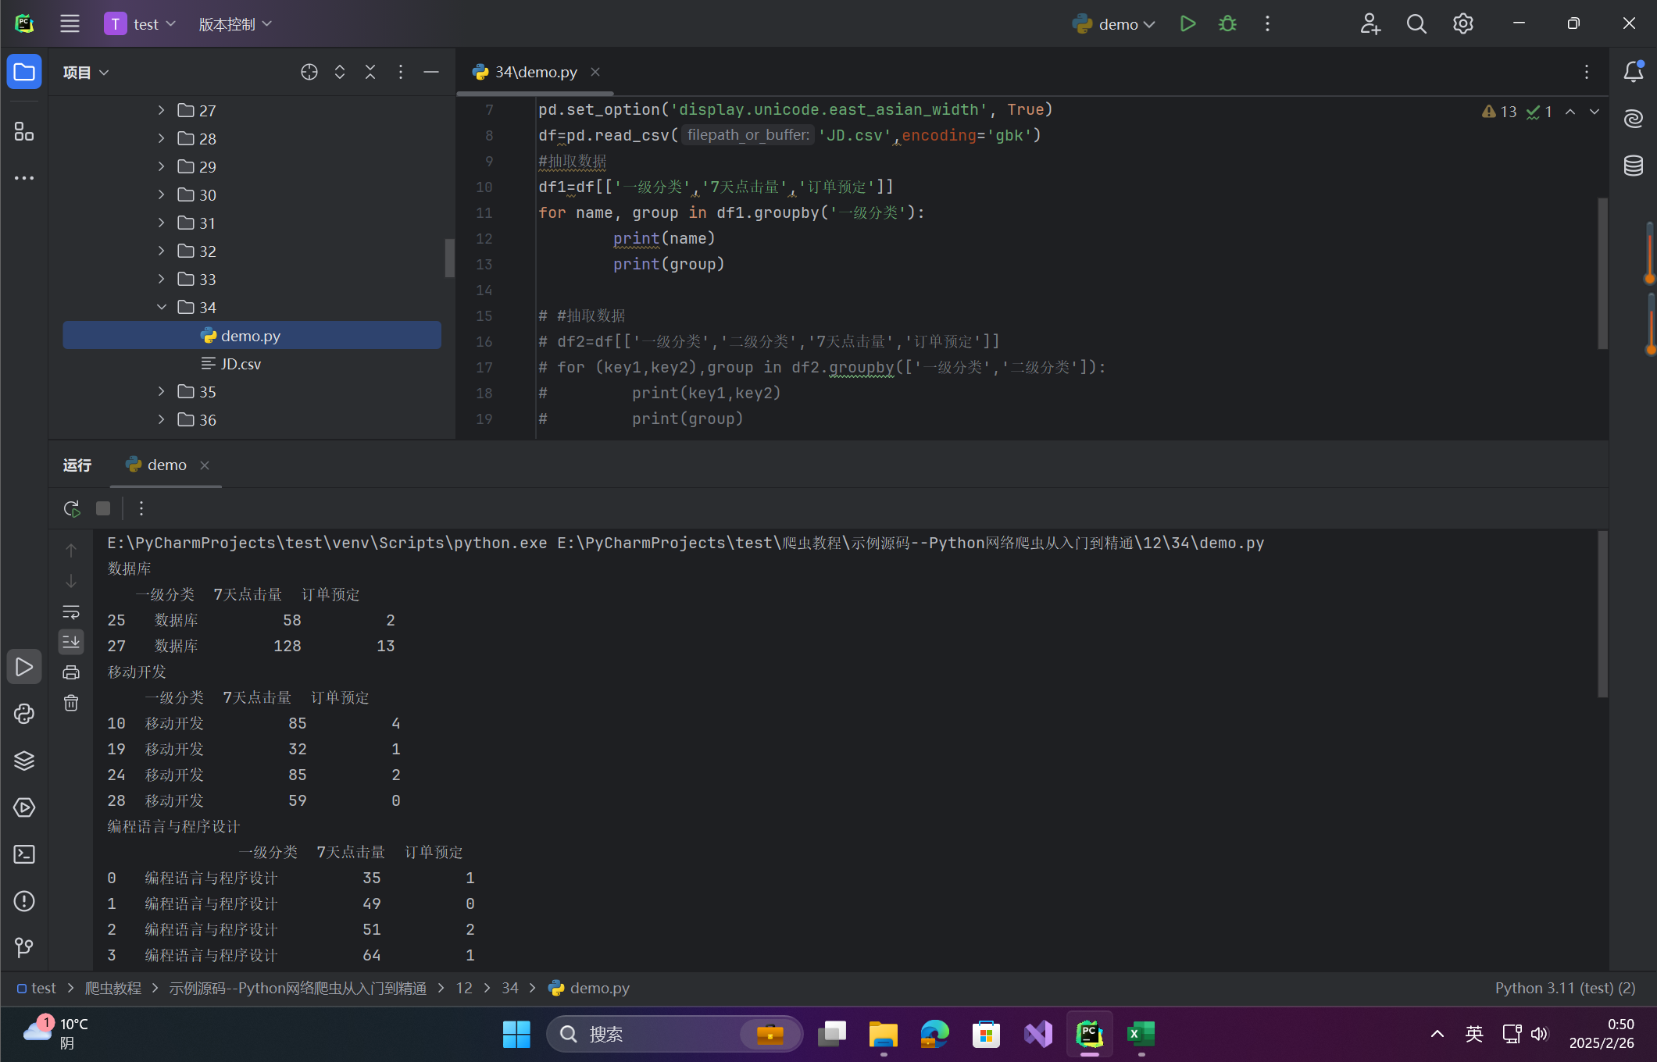Open the main hamburger menu

[70, 23]
